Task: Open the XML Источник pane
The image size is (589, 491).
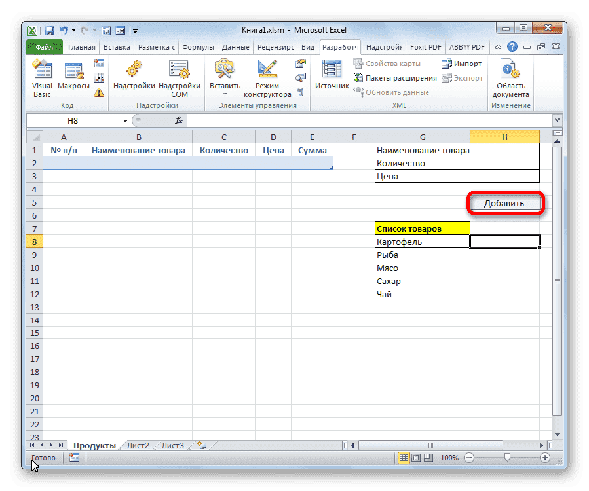Action: click(x=331, y=73)
